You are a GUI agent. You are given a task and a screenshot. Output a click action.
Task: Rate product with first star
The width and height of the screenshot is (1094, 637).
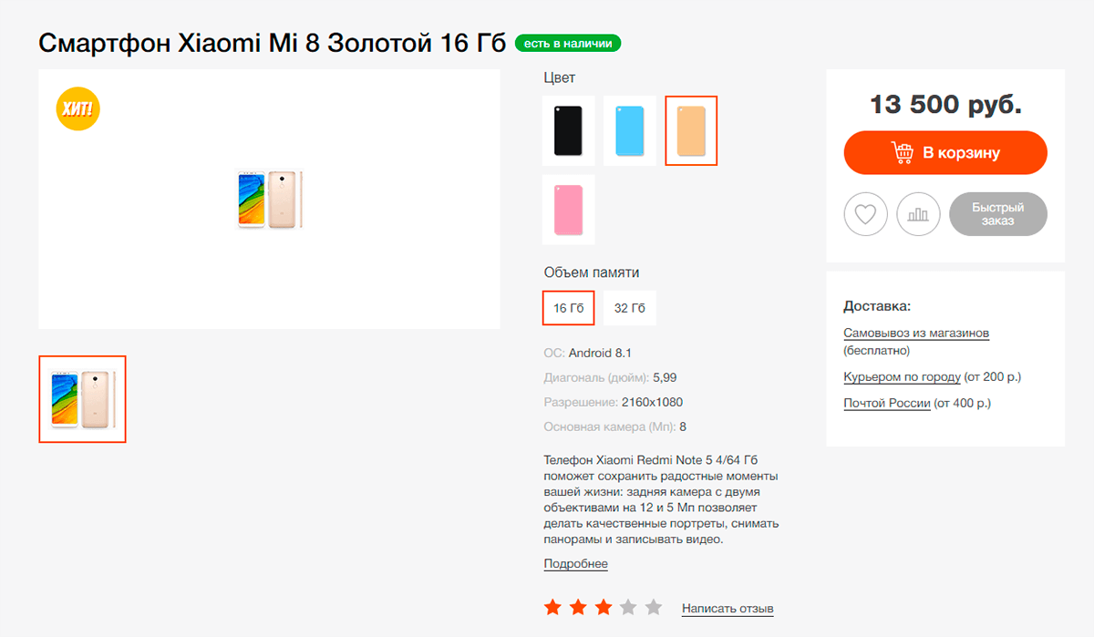552,607
